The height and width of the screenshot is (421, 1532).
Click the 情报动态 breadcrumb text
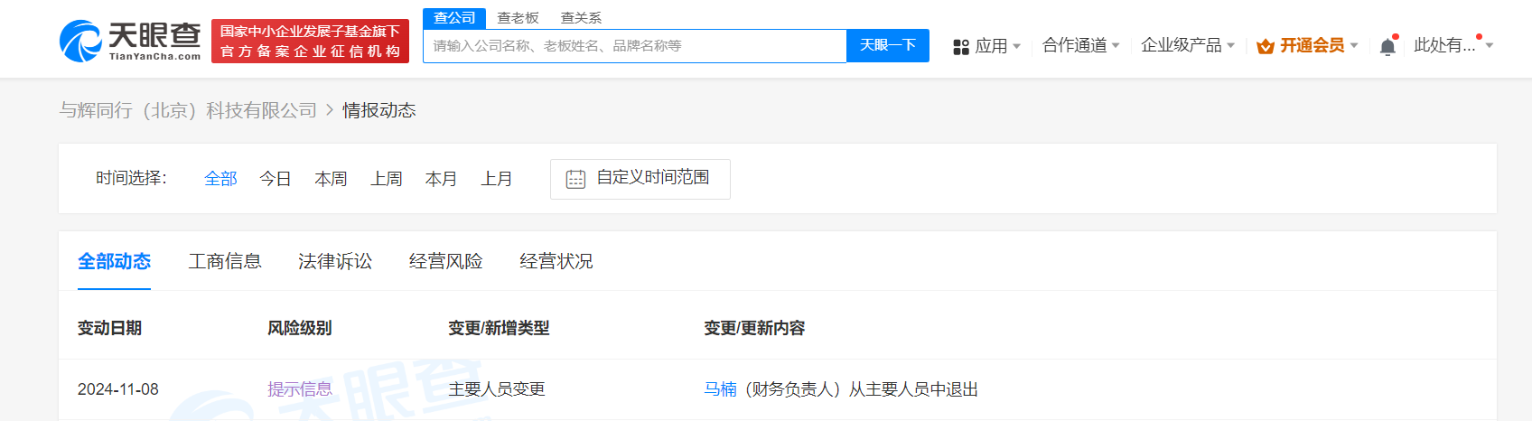click(x=379, y=110)
